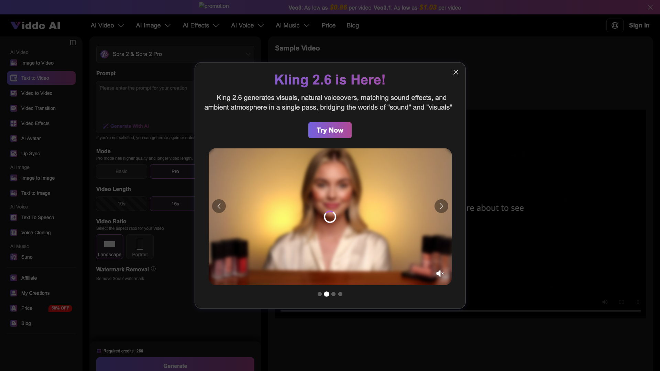The width and height of the screenshot is (660, 371).
Task: Click the Video Effects sidebar icon
Action: pos(14,123)
